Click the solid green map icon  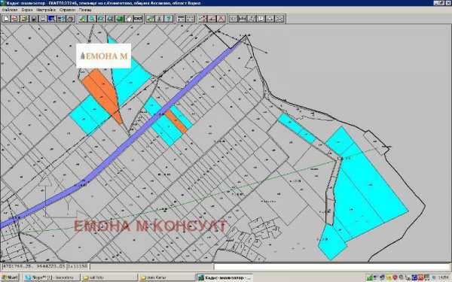pyautogui.click(x=120, y=19)
